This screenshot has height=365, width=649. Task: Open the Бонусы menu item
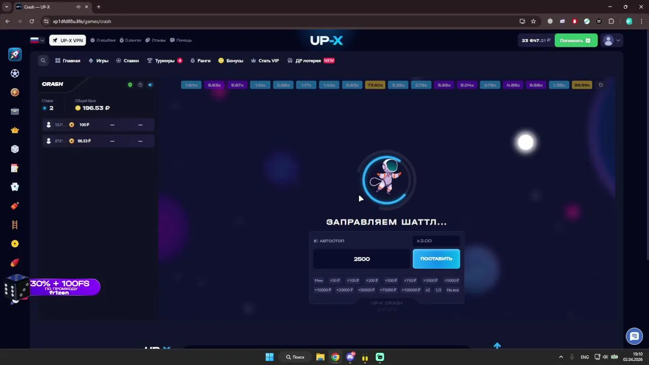point(231,60)
